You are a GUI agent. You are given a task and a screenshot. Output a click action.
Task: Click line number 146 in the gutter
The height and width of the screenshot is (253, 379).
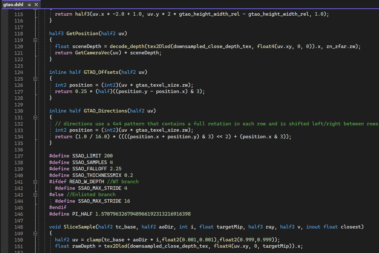point(19,214)
